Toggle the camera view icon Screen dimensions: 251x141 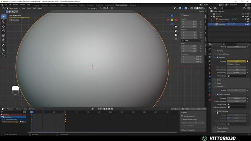pos(176,35)
